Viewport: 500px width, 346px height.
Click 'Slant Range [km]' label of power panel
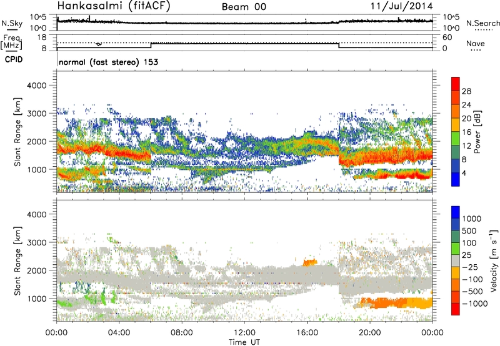pos(17,132)
